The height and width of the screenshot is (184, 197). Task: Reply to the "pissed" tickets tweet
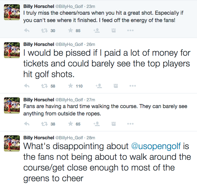click(27, 86)
